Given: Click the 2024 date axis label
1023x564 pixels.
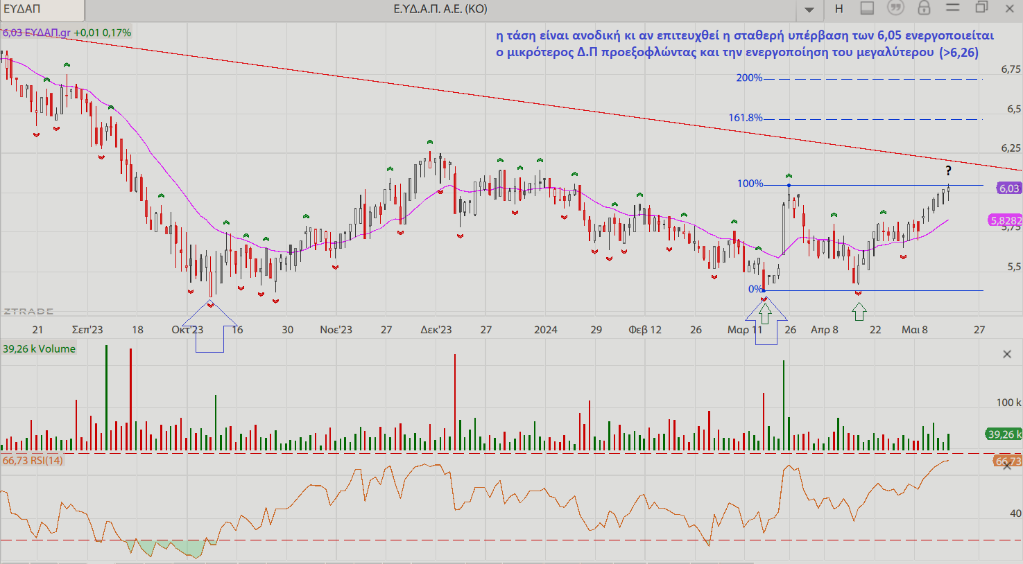Looking at the screenshot, I should click(x=546, y=330).
